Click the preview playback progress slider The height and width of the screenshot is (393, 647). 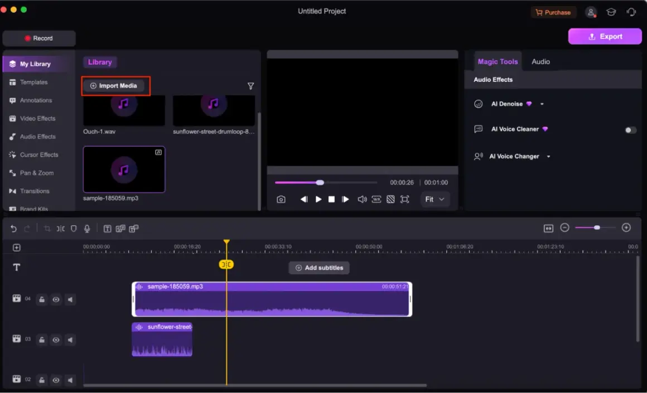[326, 182]
